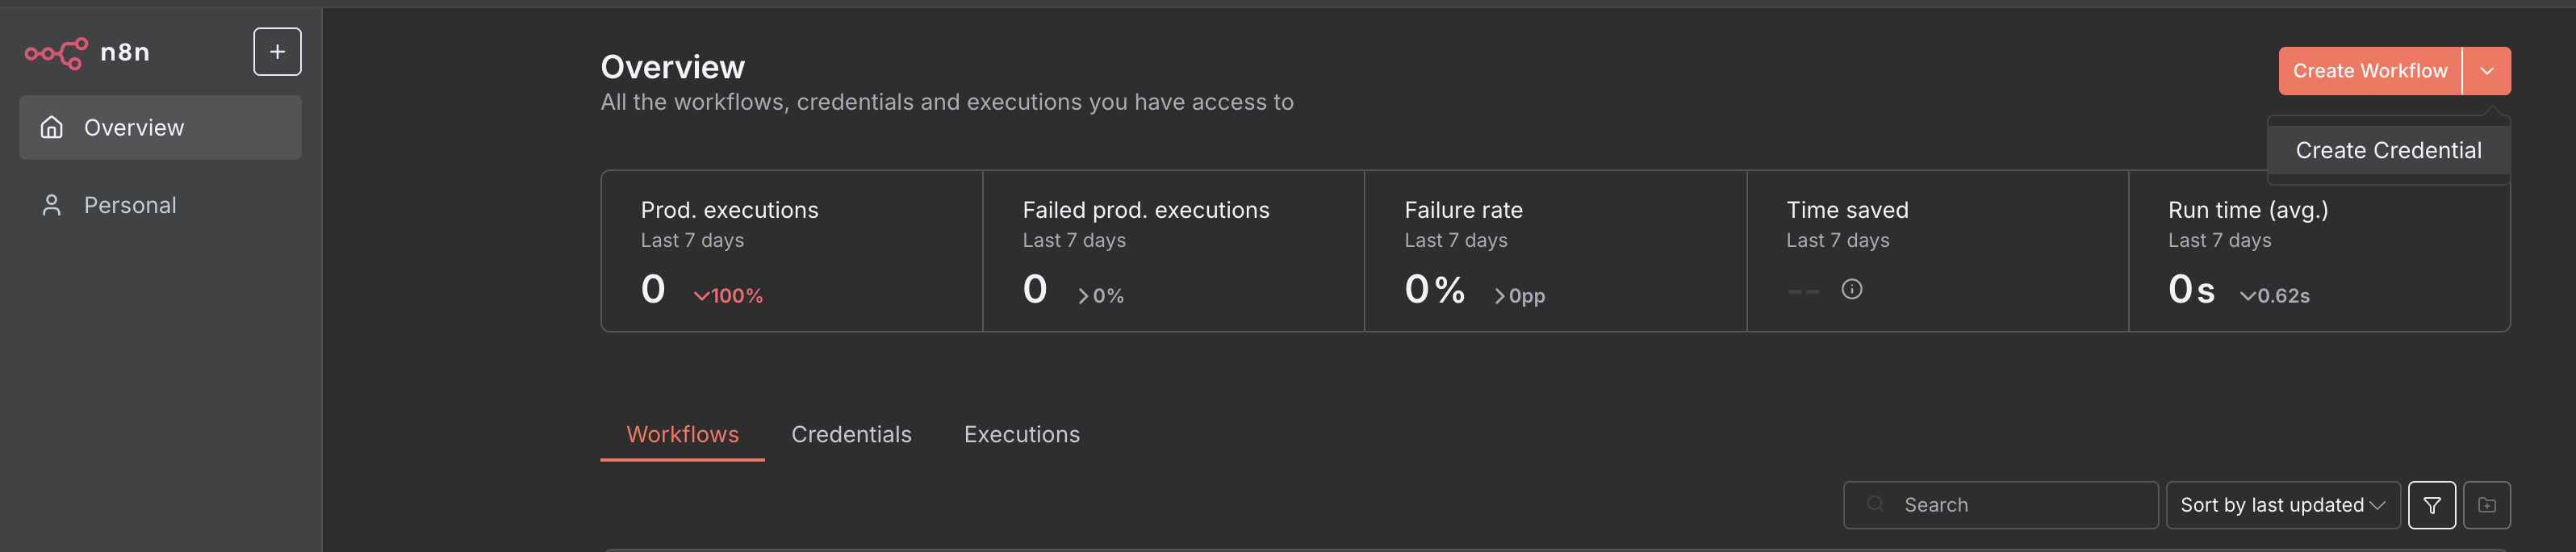Open the Failure rate stats card
Screen dimensions: 2576x552
click(x=1555, y=251)
